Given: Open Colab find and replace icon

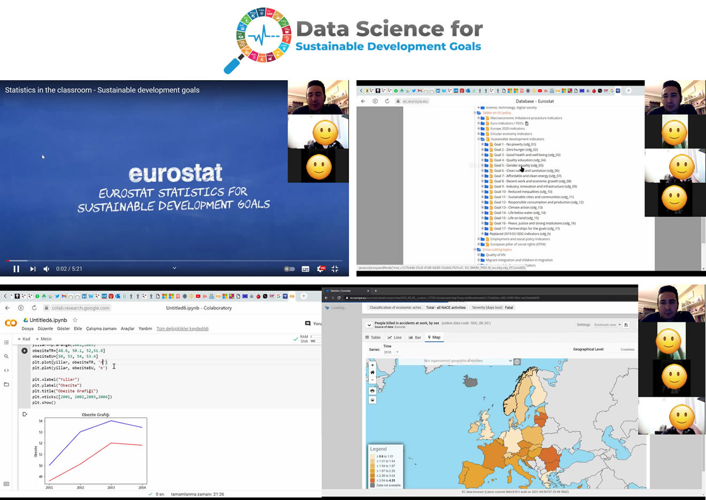Looking at the screenshot, I should pos(6,356).
